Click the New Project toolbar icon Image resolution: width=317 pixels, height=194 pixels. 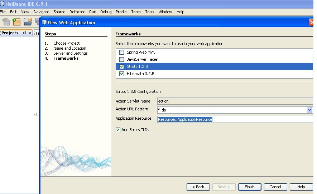[16, 21]
